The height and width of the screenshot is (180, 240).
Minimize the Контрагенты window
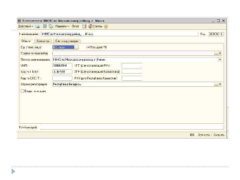(214, 21)
